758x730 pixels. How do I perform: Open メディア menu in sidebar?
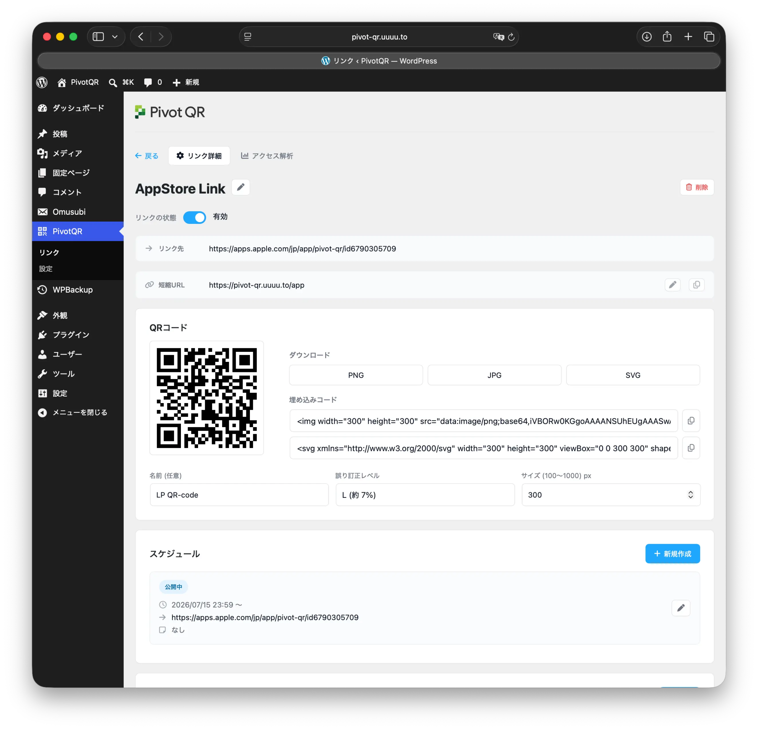point(78,153)
